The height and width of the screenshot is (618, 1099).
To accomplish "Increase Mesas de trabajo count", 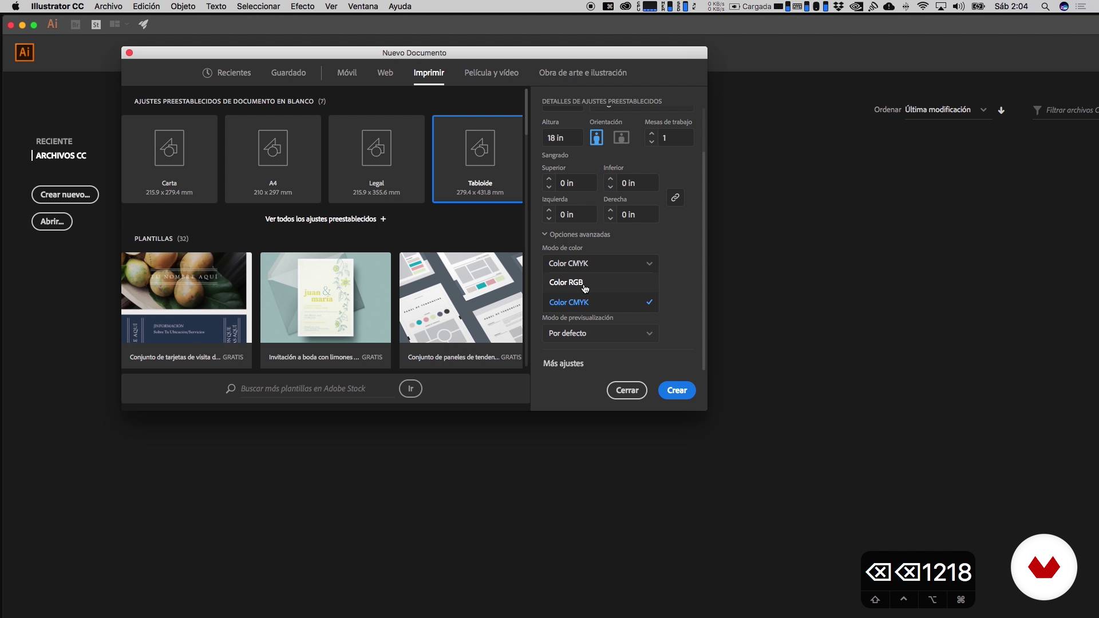I will (651, 134).
